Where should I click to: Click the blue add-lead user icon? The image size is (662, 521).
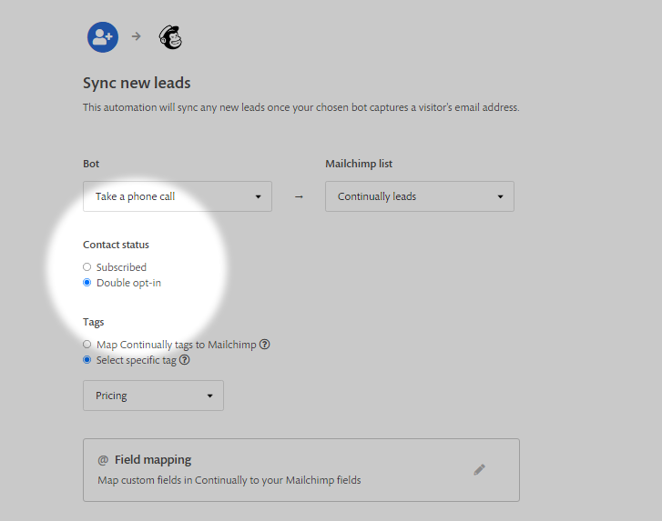(103, 37)
